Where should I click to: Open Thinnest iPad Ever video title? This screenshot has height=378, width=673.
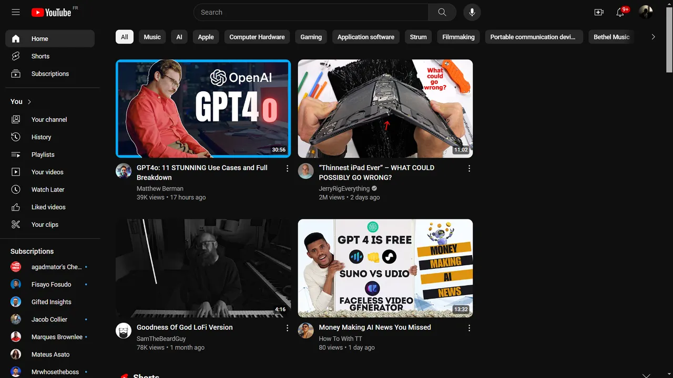click(376, 173)
